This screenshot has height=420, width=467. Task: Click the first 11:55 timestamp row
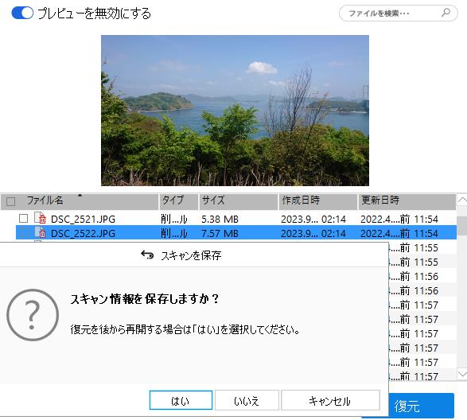[422, 248]
